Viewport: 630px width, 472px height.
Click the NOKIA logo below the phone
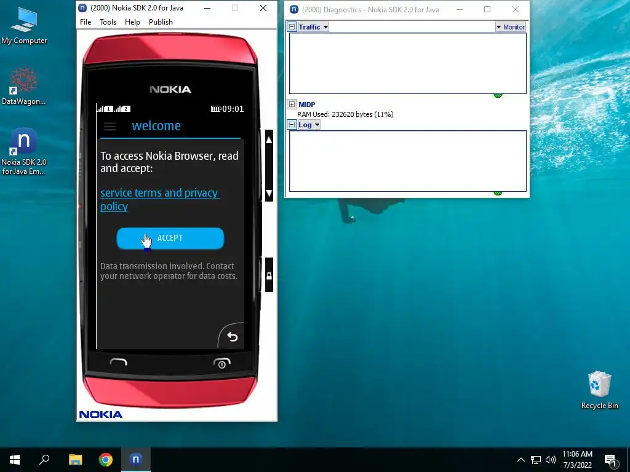coord(100,415)
